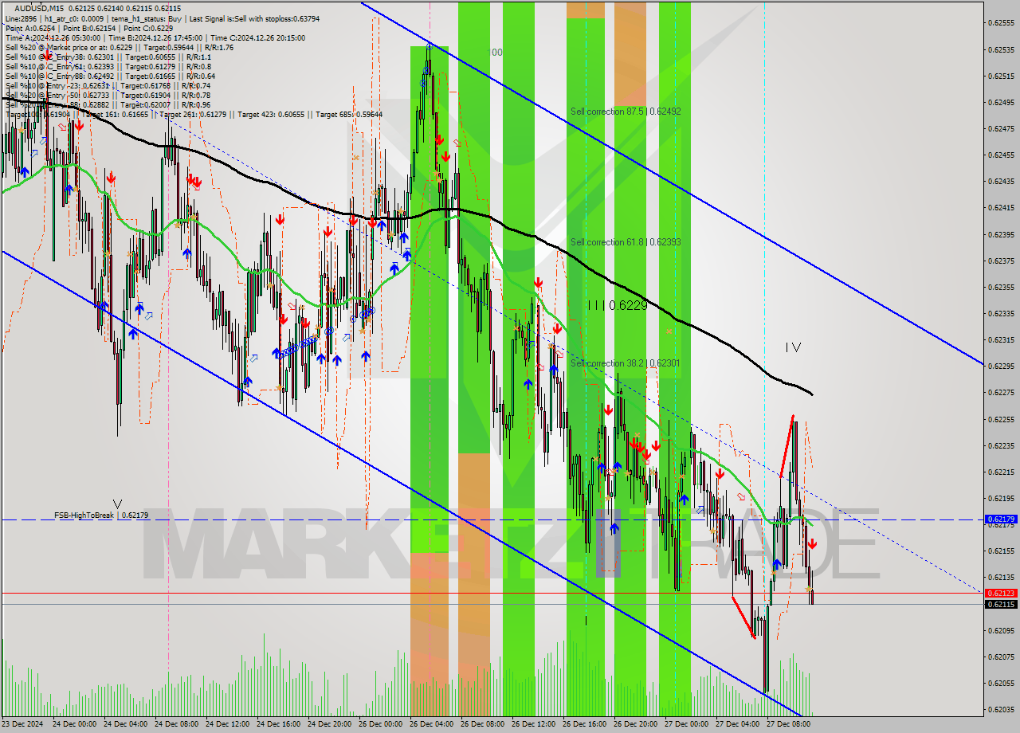The height and width of the screenshot is (733, 1020).
Task: Click the 0.62055 price axis label
Action: pyautogui.click(x=1002, y=683)
